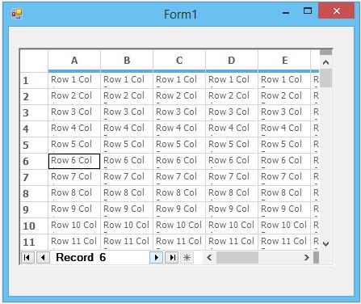Go to first record navigator button
The width and height of the screenshot is (361, 304).
[x=27, y=258]
